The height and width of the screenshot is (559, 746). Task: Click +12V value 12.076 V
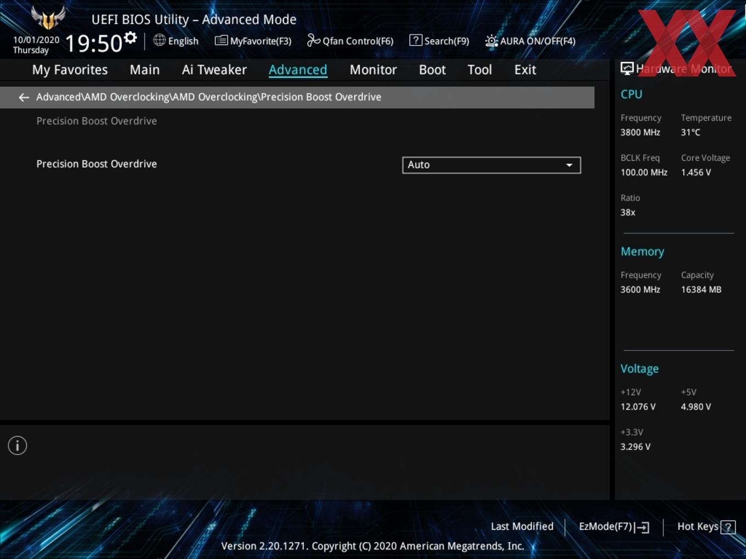coord(638,407)
